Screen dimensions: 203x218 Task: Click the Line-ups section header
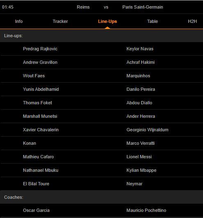[102, 36]
